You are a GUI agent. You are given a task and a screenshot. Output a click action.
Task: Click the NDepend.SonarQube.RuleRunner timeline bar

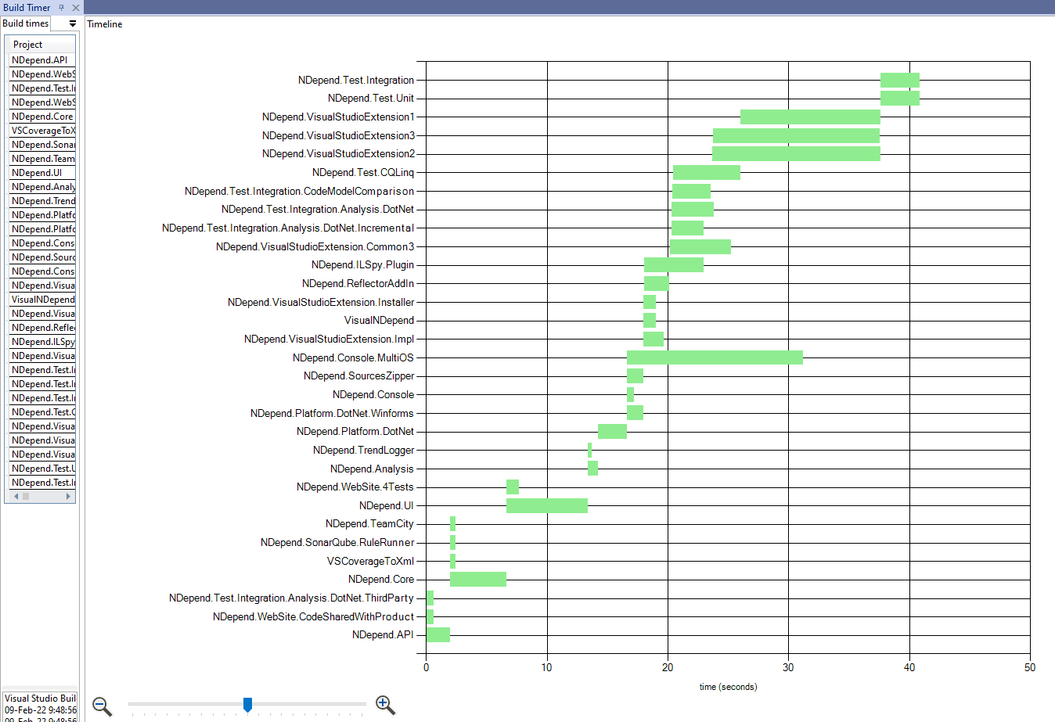pyautogui.click(x=452, y=542)
